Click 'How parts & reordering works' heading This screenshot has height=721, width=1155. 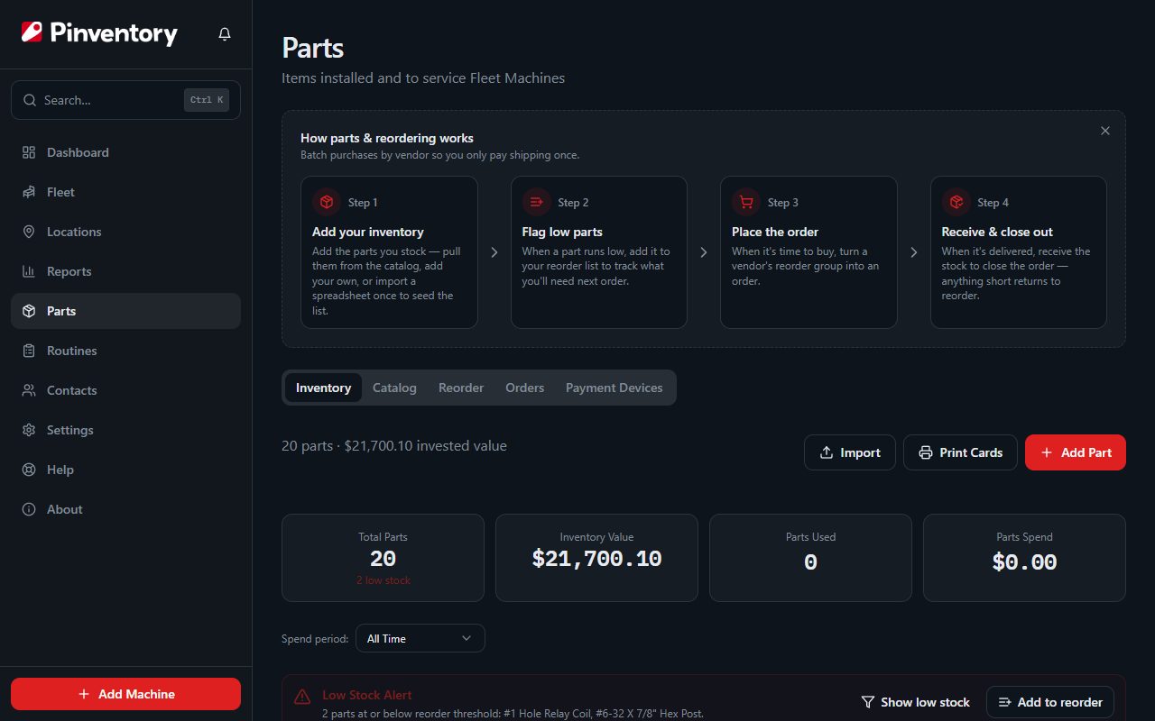pyautogui.click(x=387, y=138)
